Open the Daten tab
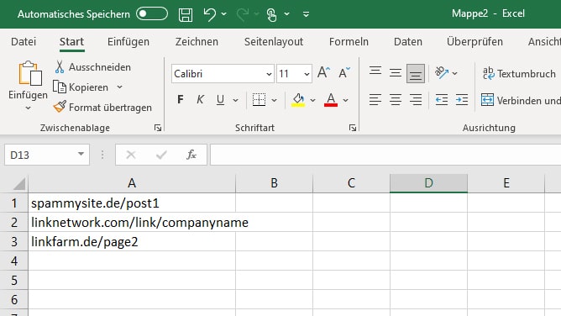The width and height of the screenshot is (561, 316). pos(408,41)
